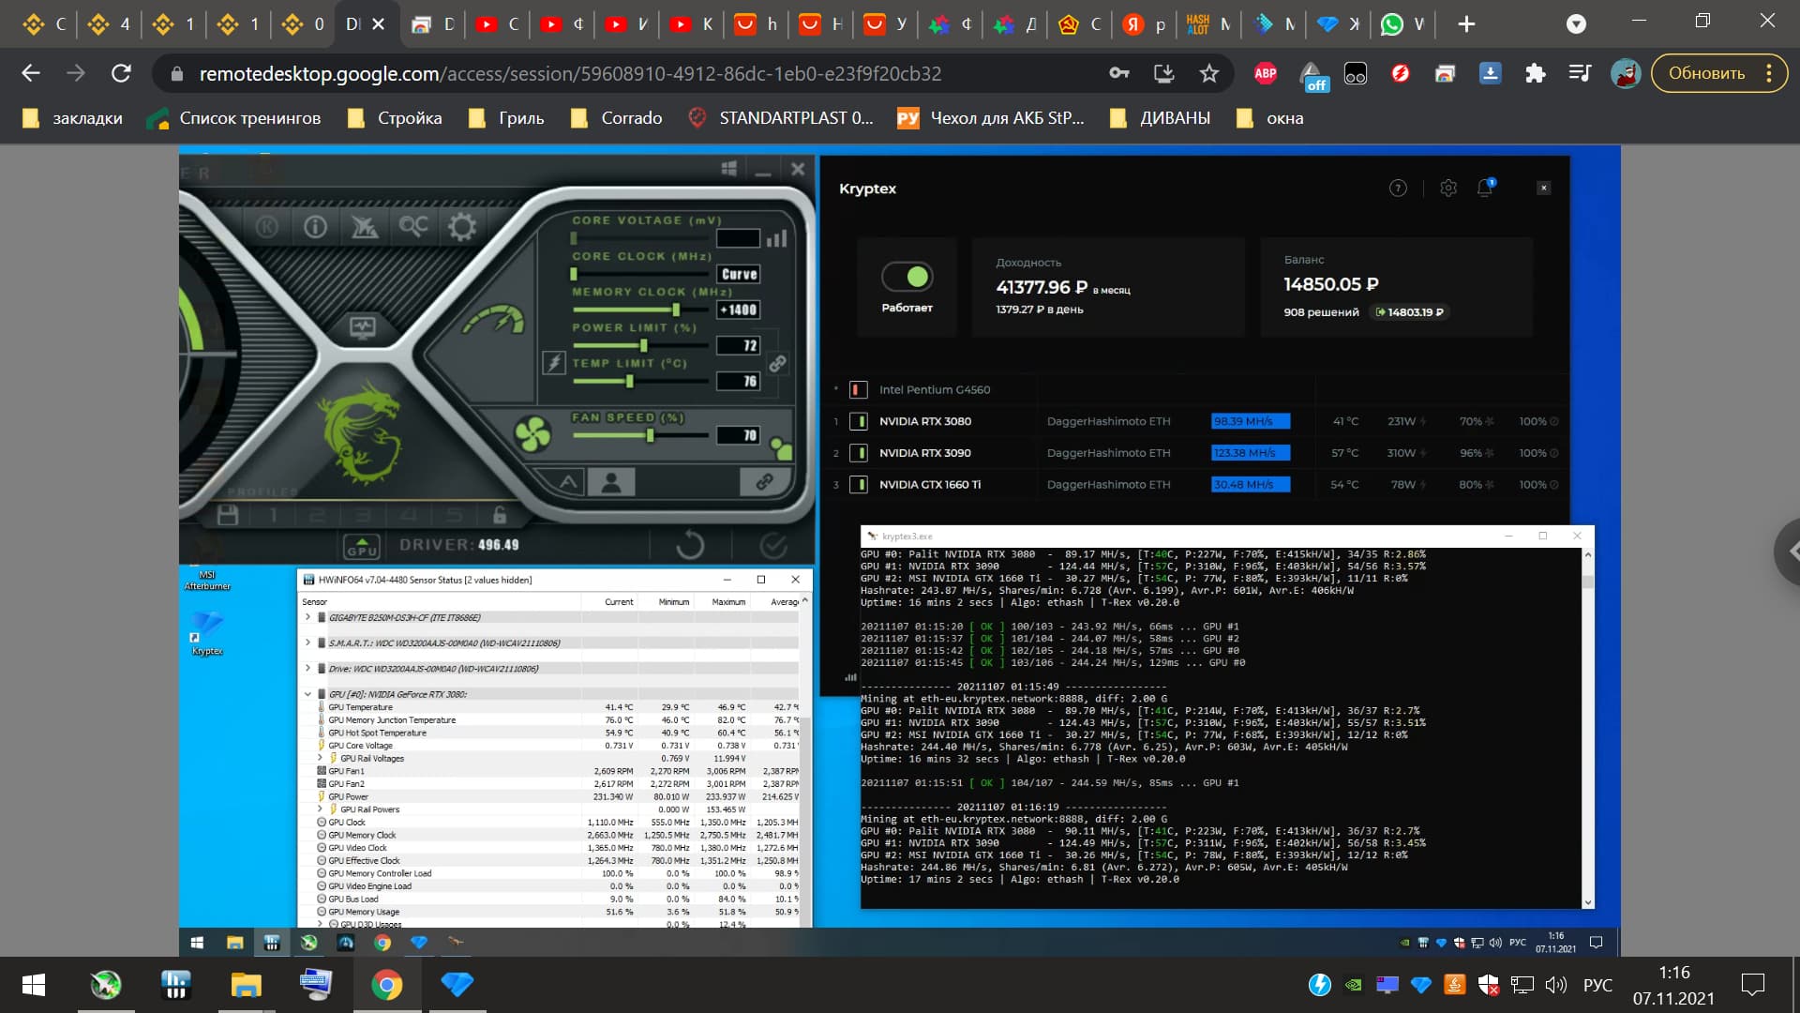Open the Afterburner information panel
This screenshot has width=1800, height=1013.
tap(315, 227)
